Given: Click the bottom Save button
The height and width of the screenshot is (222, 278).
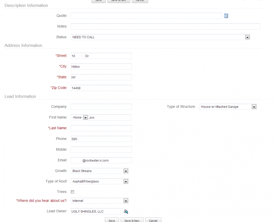Looking at the screenshot, I should (x=112, y=220).
